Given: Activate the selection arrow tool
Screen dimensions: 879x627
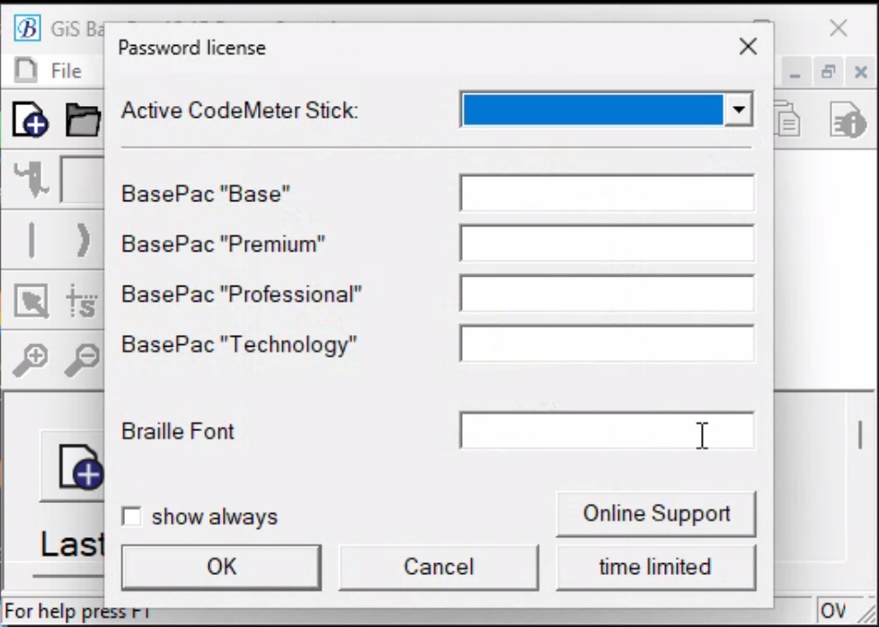Looking at the screenshot, I should click(32, 302).
